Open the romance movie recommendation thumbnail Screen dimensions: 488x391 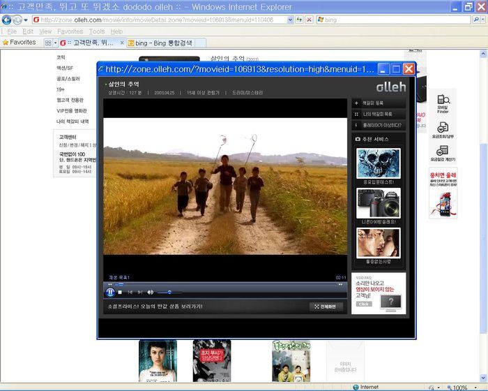tap(379, 243)
